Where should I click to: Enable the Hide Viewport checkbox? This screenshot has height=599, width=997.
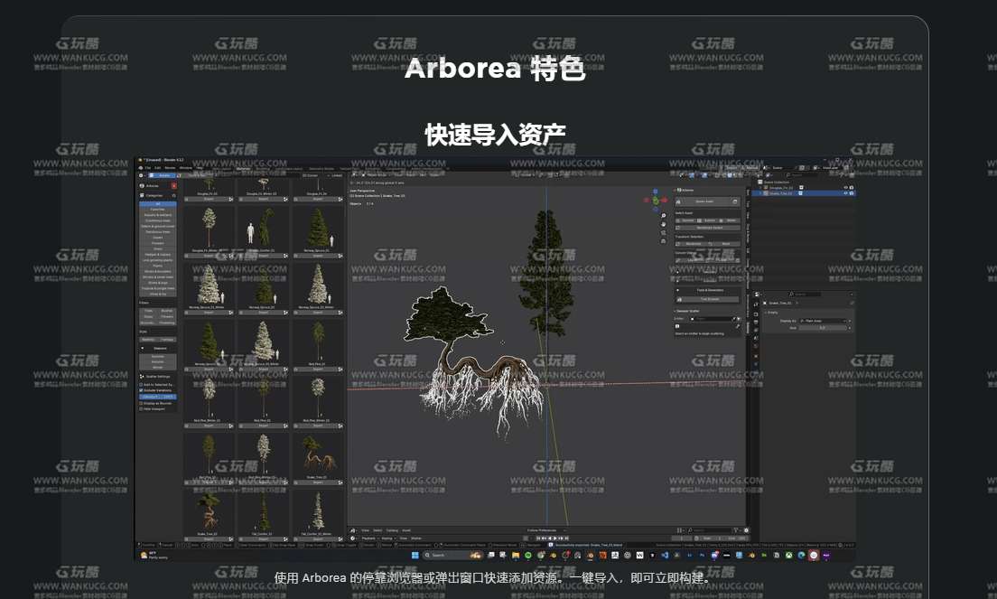[141, 409]
